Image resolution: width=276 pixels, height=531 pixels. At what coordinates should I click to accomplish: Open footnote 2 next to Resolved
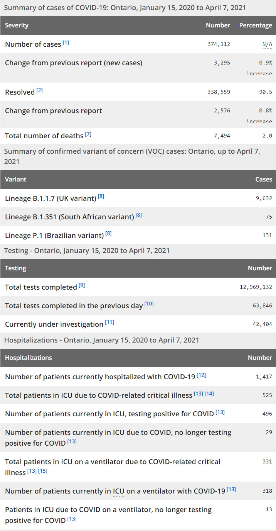(40, 91)
